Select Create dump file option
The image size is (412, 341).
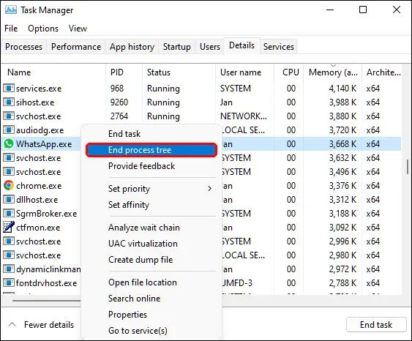click(x=141, y=260)
